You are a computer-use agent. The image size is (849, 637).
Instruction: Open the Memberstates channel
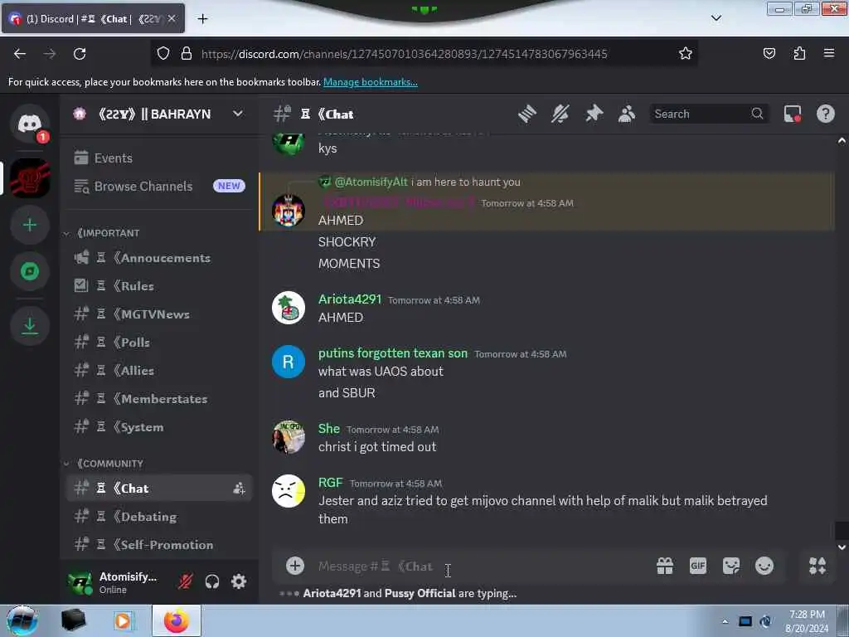tap(158, 399)
